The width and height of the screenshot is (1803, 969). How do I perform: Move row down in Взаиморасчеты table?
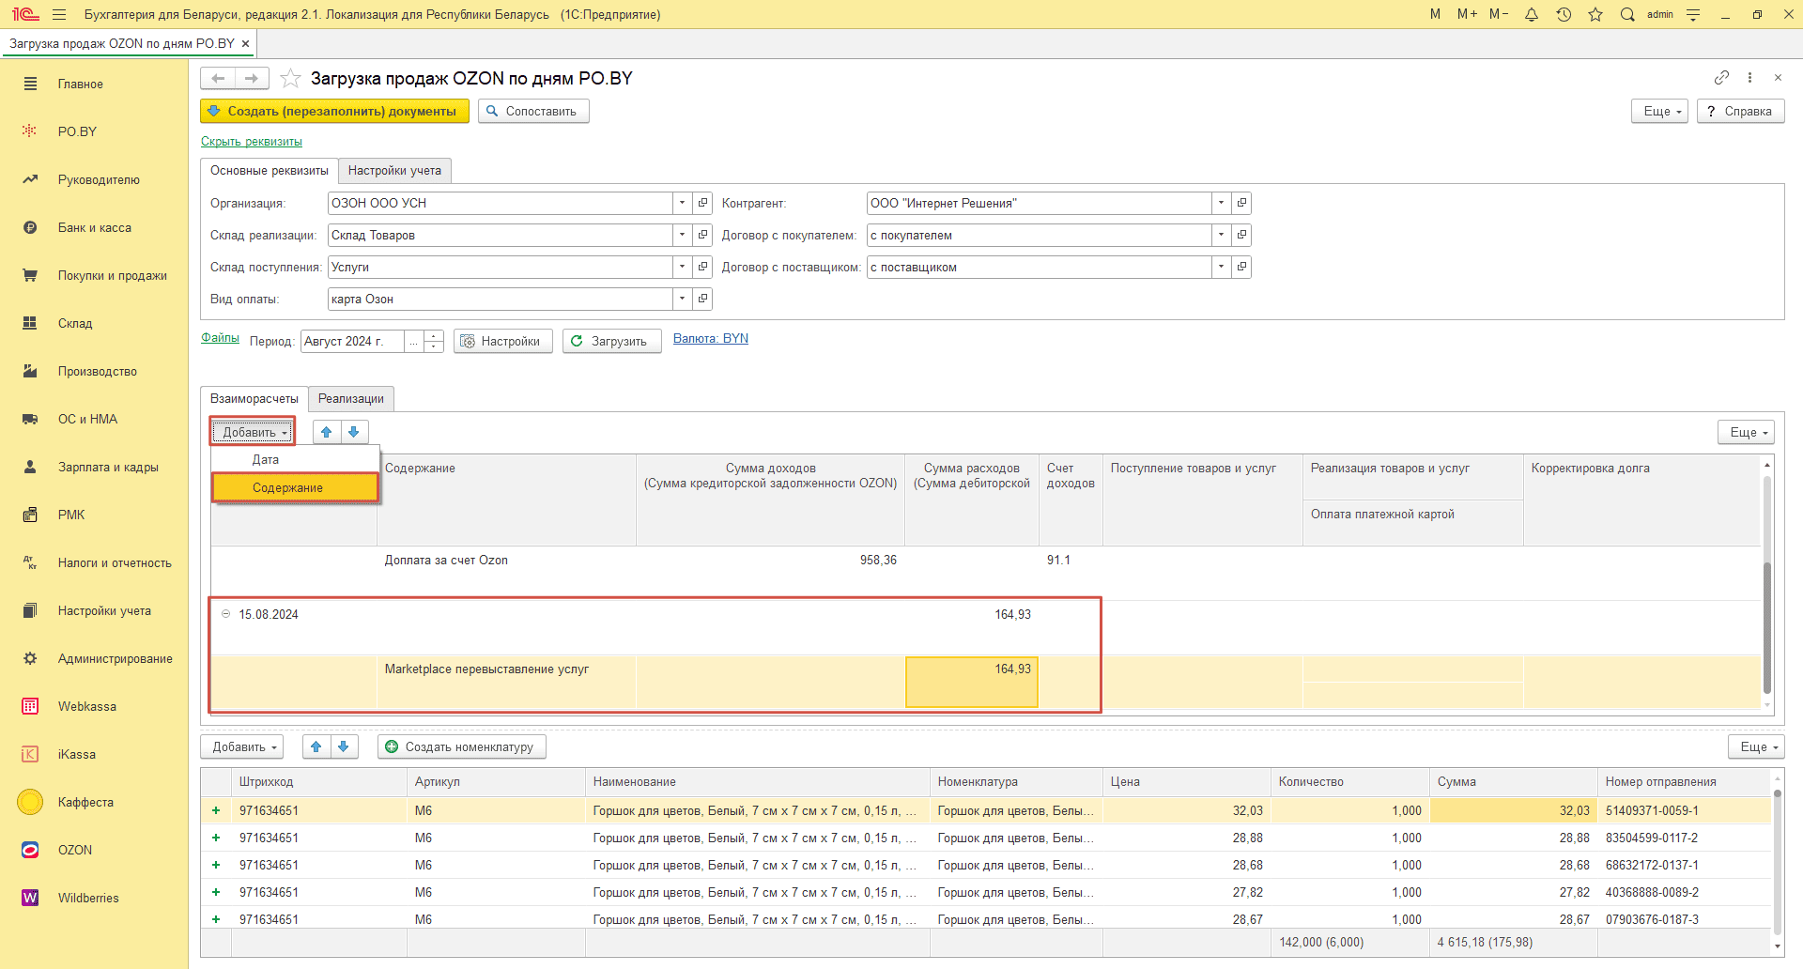(x=354, y=432)
